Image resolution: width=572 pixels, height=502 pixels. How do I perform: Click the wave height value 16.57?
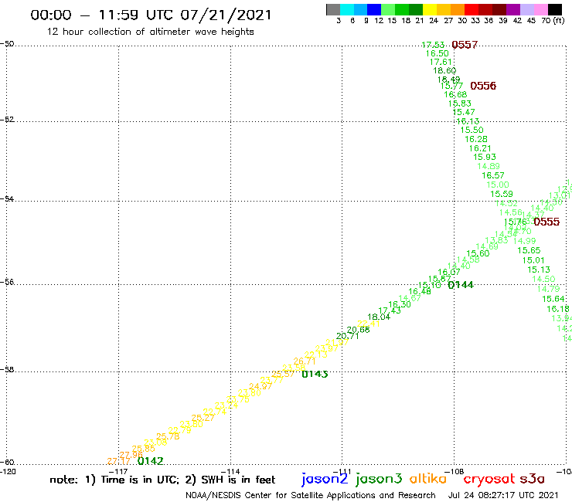pyautogui.click(x=493, y=176)
